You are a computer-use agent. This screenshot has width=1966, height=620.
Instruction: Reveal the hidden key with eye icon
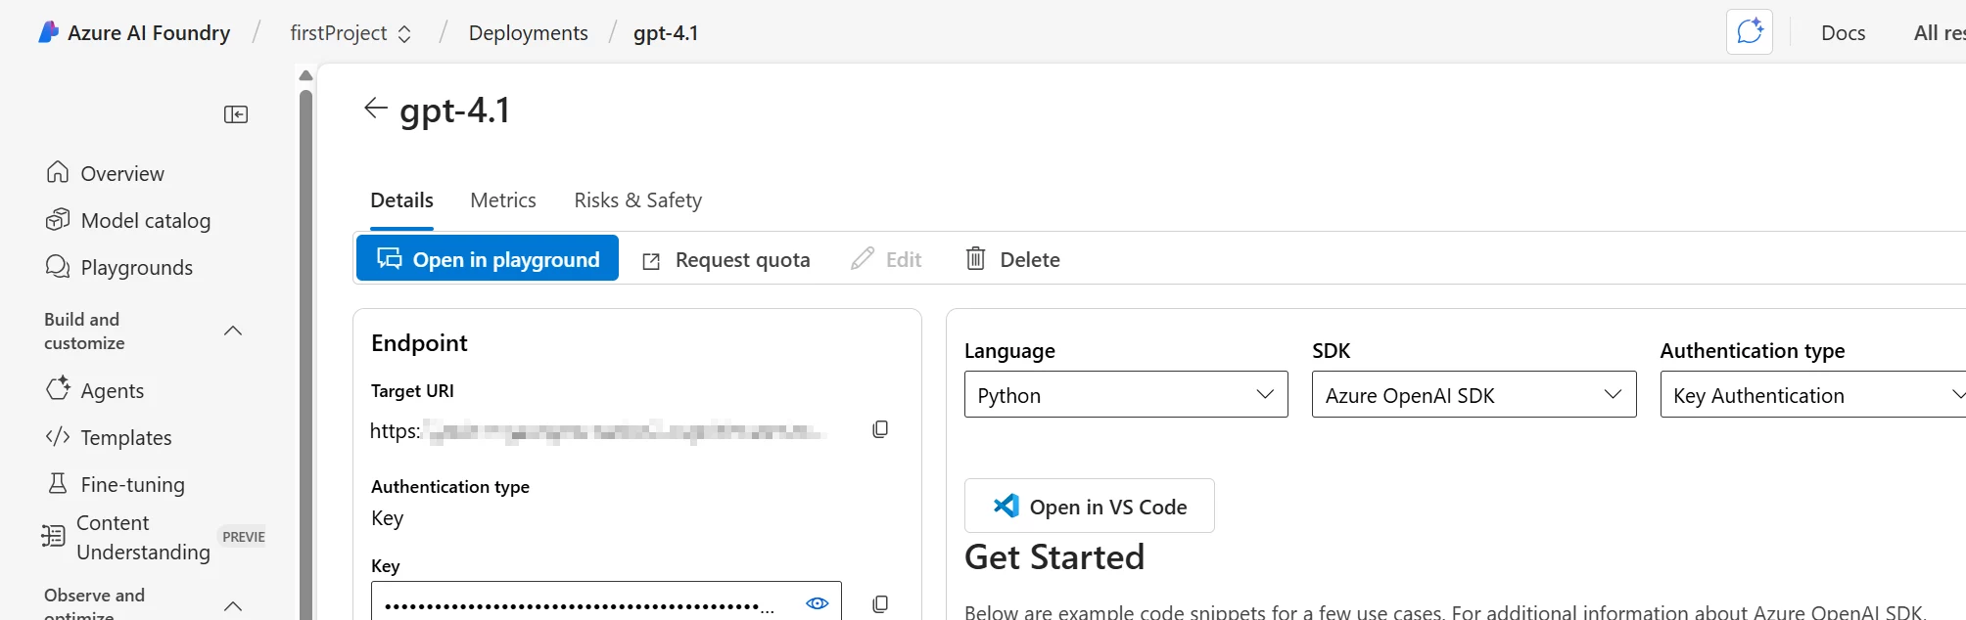pyautogui.click(x=817, y=602)
